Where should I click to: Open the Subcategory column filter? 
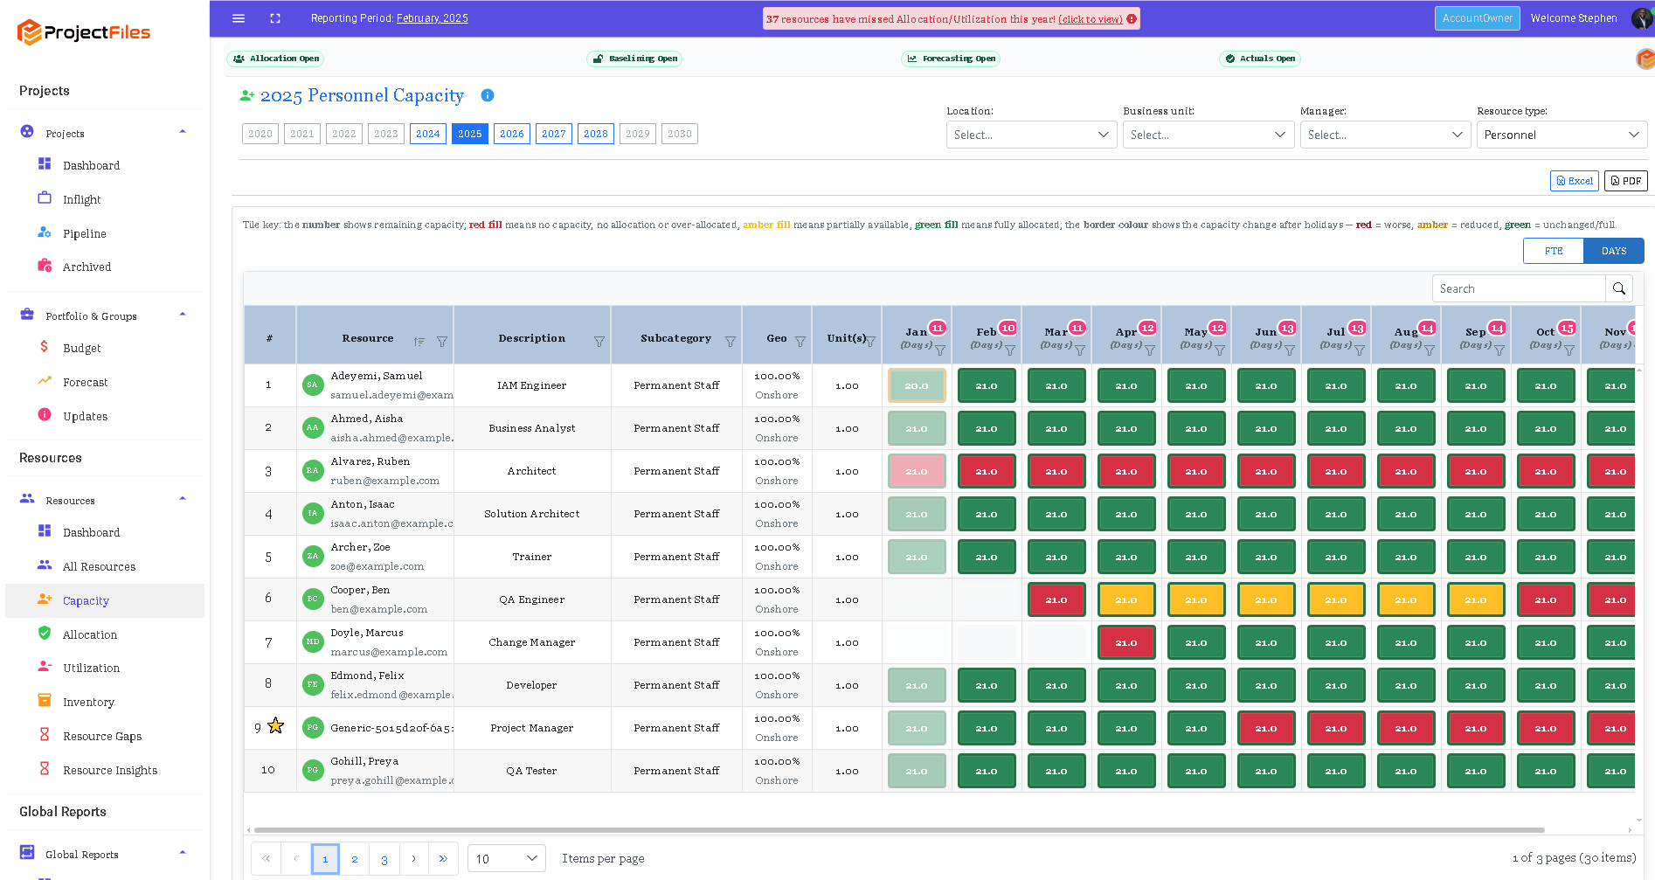(x=731, y=342)
